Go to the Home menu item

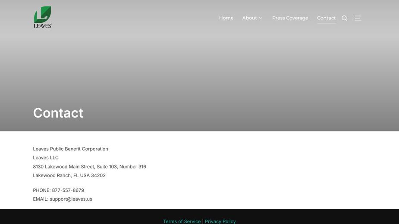tap(226, 18)
